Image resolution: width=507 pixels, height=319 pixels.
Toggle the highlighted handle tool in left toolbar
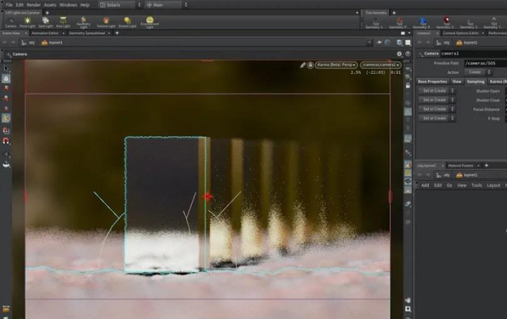click(x=6, y=118)
